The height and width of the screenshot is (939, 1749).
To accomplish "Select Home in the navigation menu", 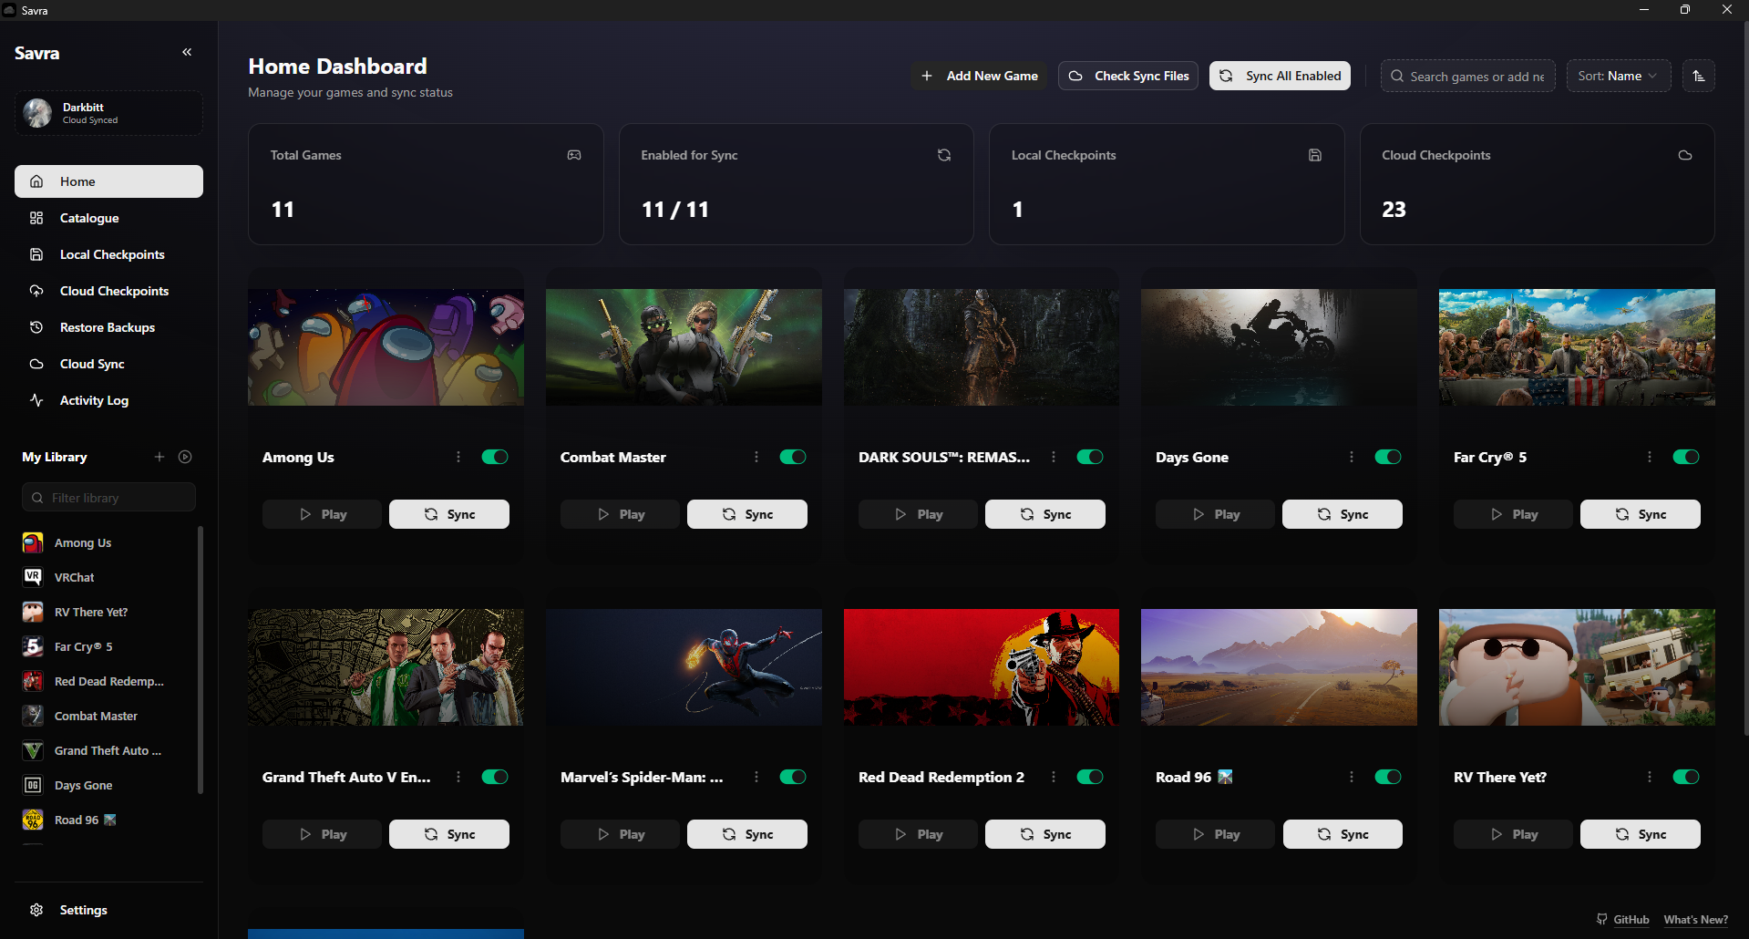I will [x=77, y=181].
